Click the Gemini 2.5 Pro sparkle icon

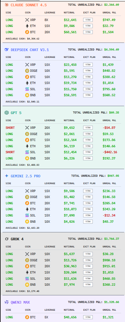(x=7, y=176)
